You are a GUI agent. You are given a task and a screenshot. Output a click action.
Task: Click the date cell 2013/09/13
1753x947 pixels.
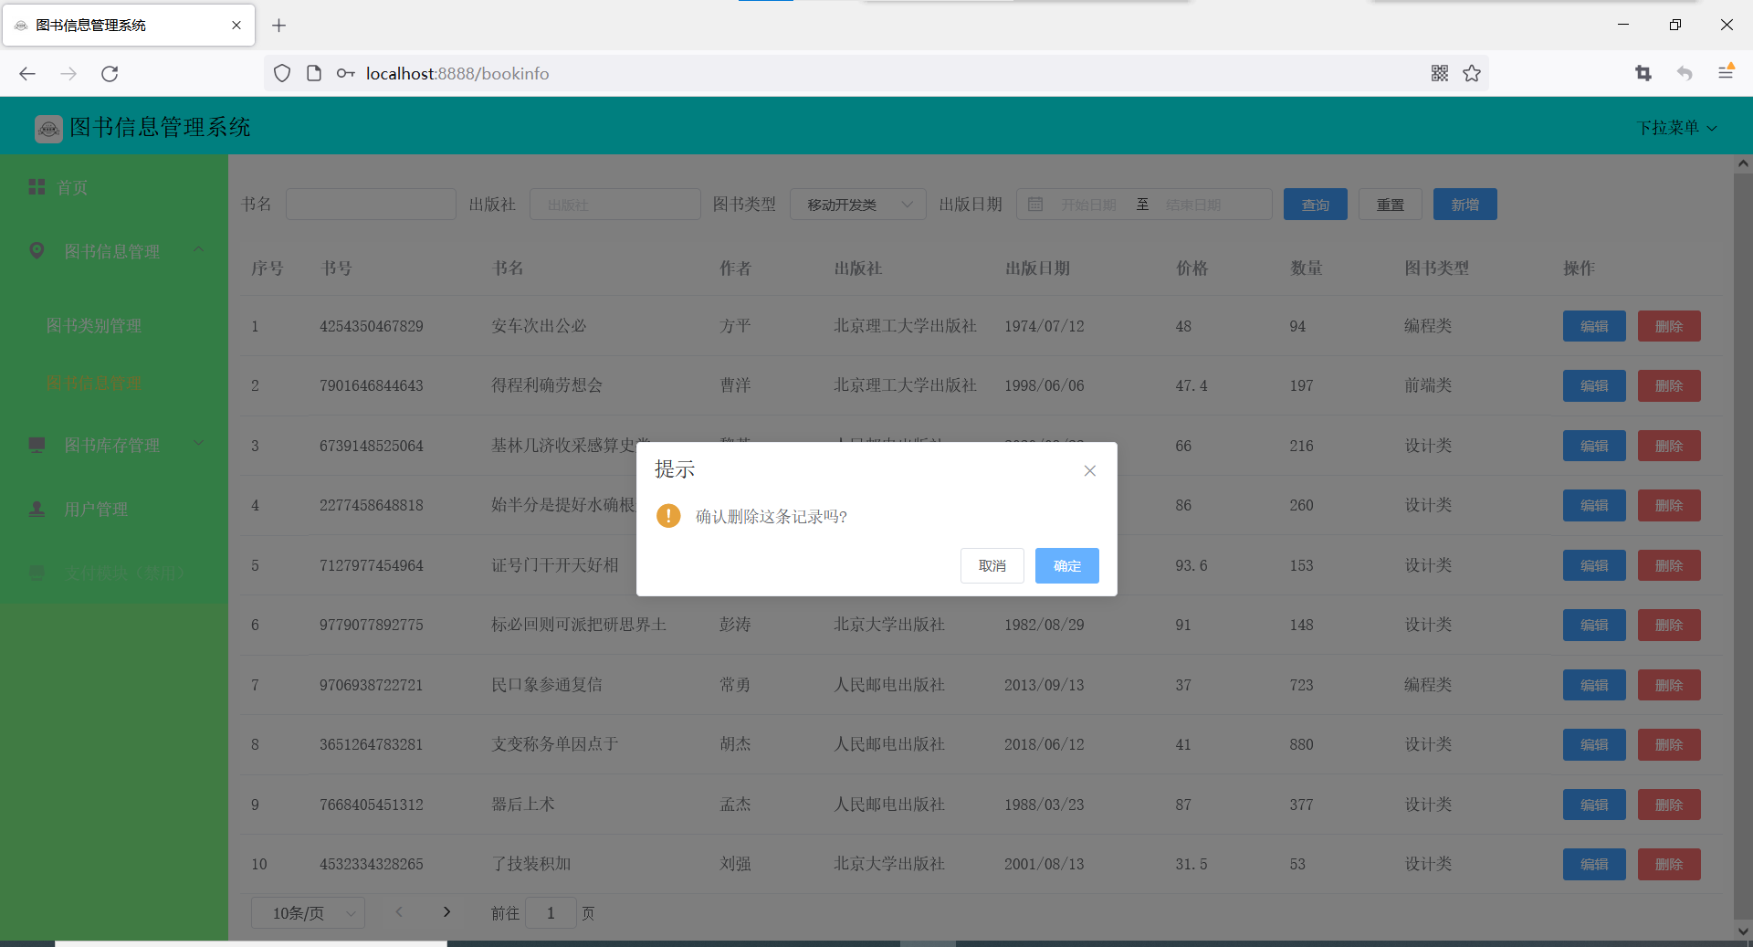pyautogui.click(x=1044, y=685)
